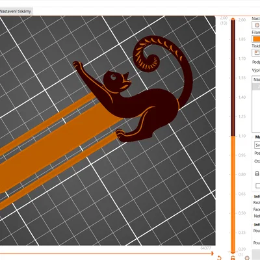
Task: Click the 0,50 tick label on the layer ruler
Action: coord(242,213)
